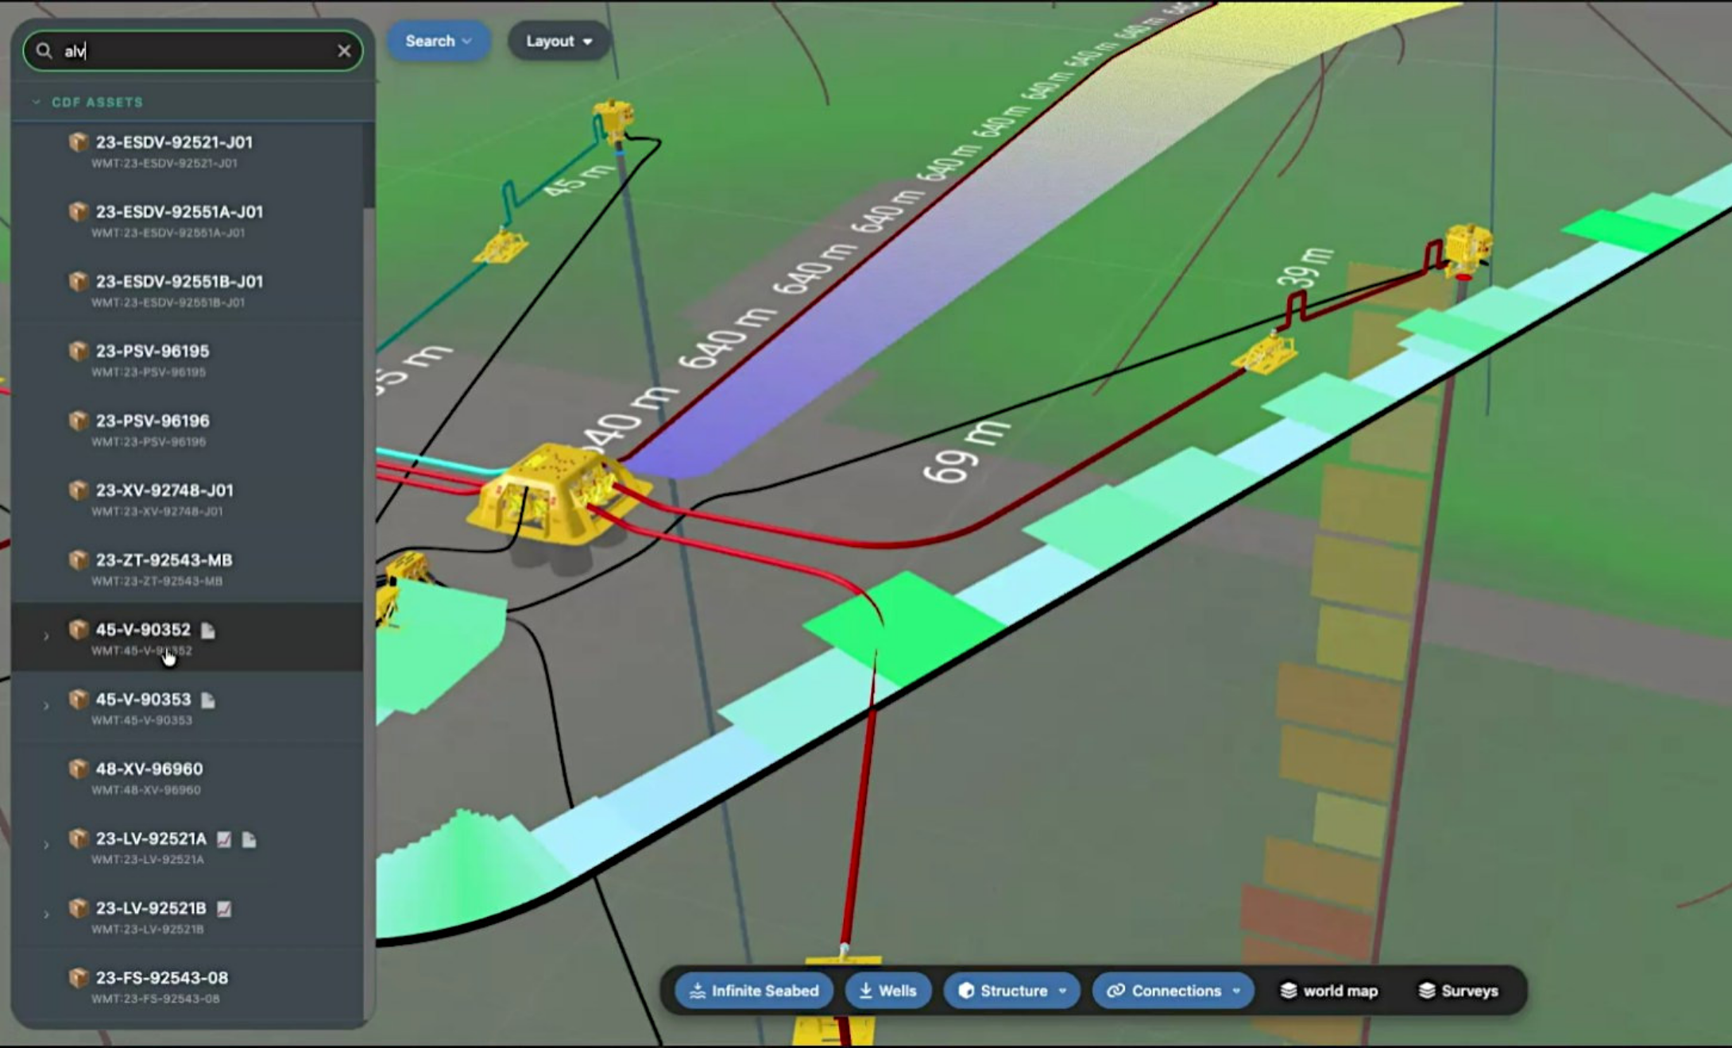Open the Structure dropdown menu
The height and width of the screenshot is (1048, 1732).
(1011, 991)
